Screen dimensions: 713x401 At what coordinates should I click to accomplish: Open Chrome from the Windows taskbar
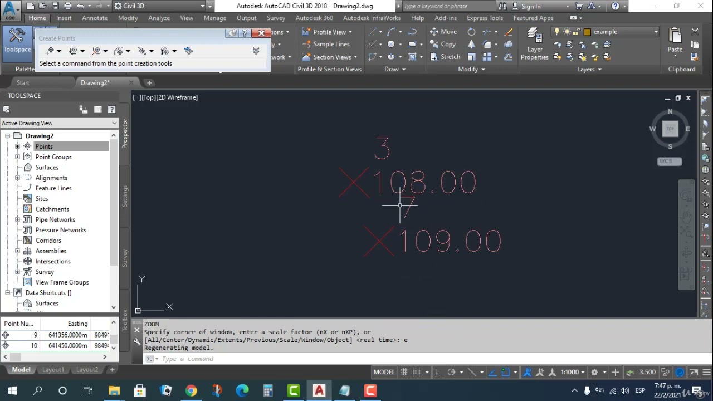191,390
